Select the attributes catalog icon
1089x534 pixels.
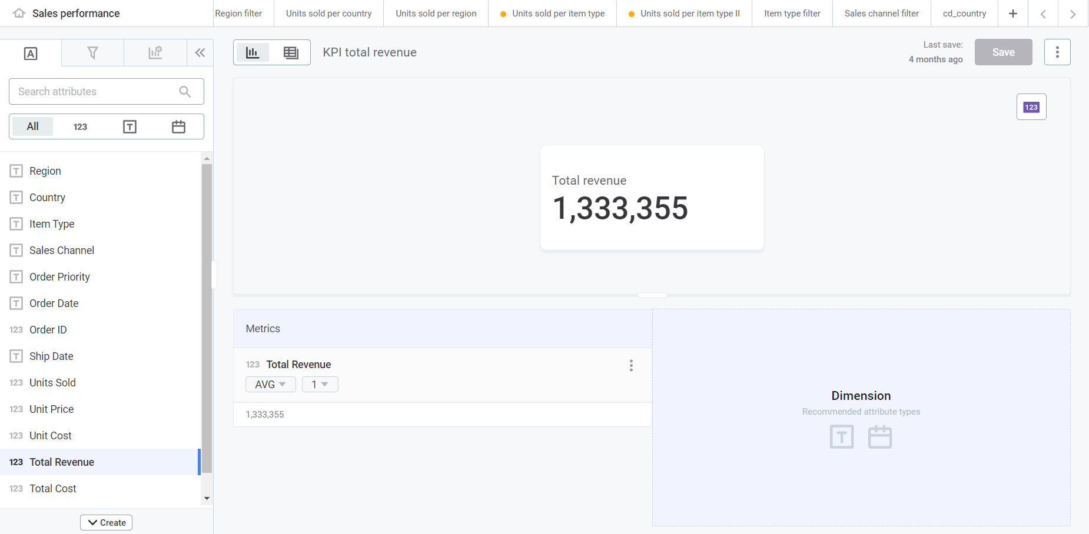pyautogui.click(x=30, y=52)
